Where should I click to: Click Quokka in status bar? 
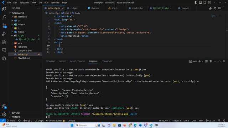(x=71, y=121)
